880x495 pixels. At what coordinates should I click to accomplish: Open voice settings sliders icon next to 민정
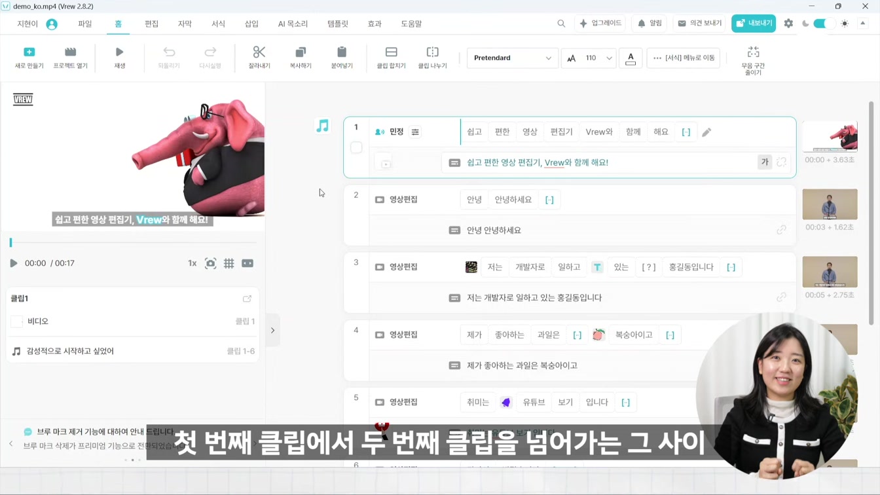(x=415, y=132)
